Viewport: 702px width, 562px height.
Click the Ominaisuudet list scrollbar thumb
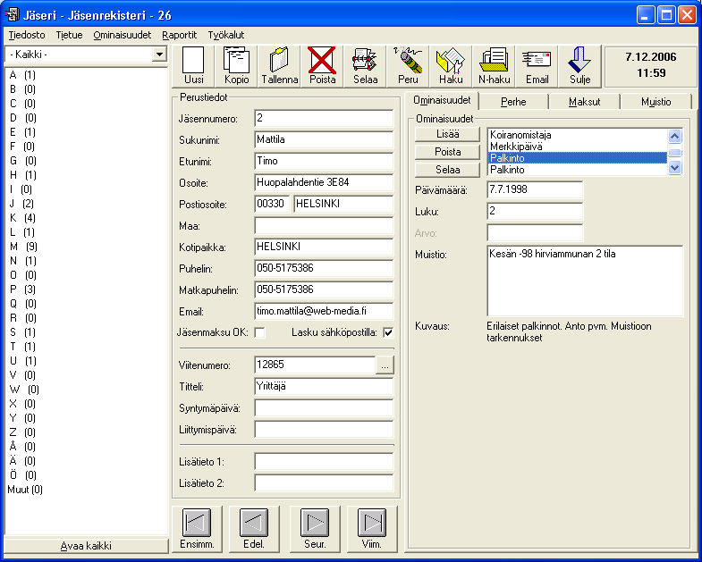tap(674, 152)
